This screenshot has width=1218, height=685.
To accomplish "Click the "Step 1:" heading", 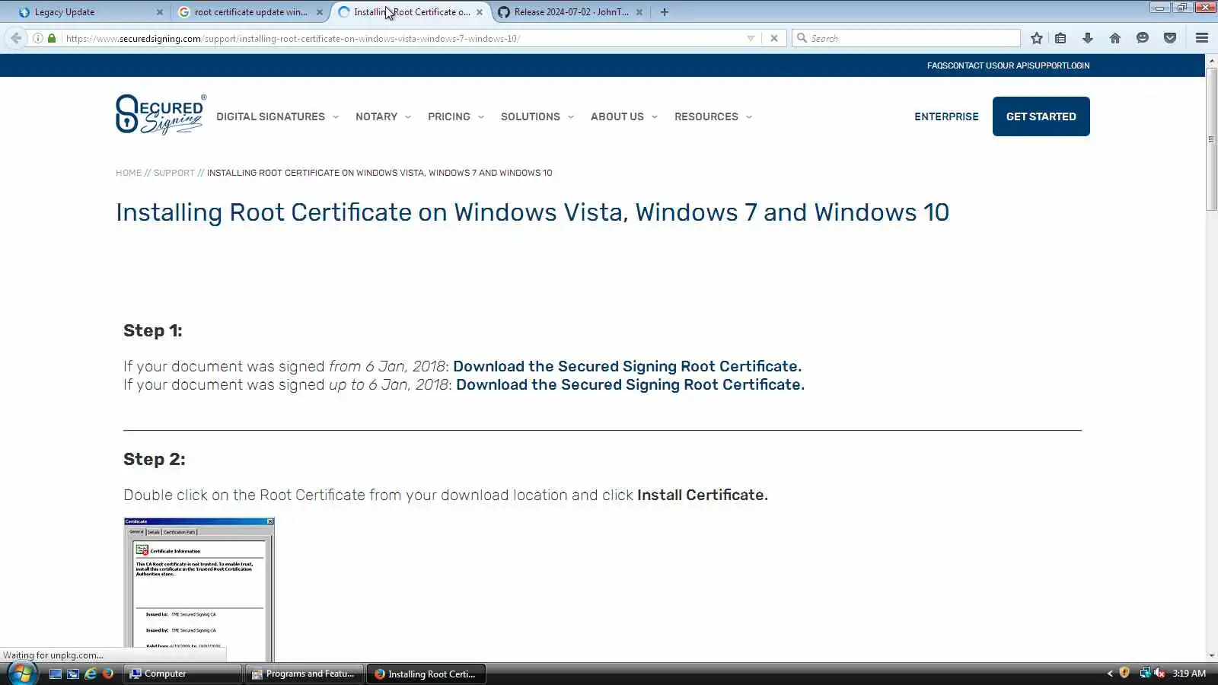I will [153, 330].
